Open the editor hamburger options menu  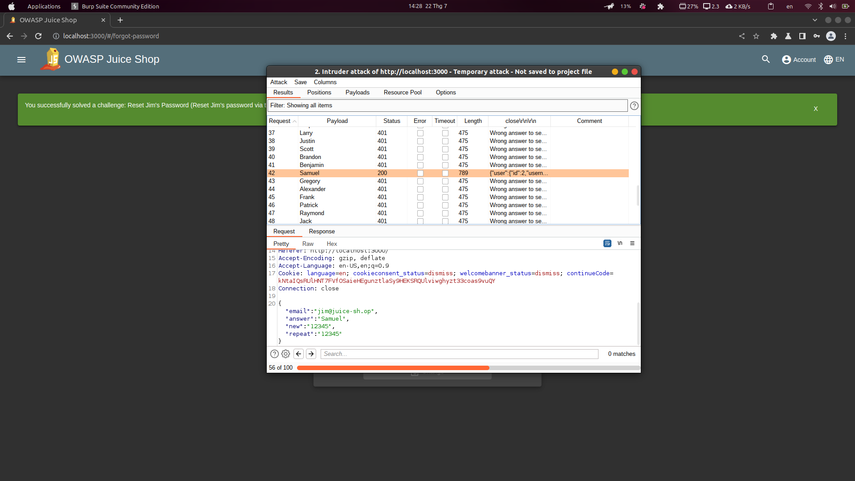[x=632, y=244]
